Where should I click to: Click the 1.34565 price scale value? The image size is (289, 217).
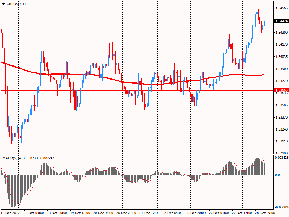pyautogui.click(x=281, y=8)
